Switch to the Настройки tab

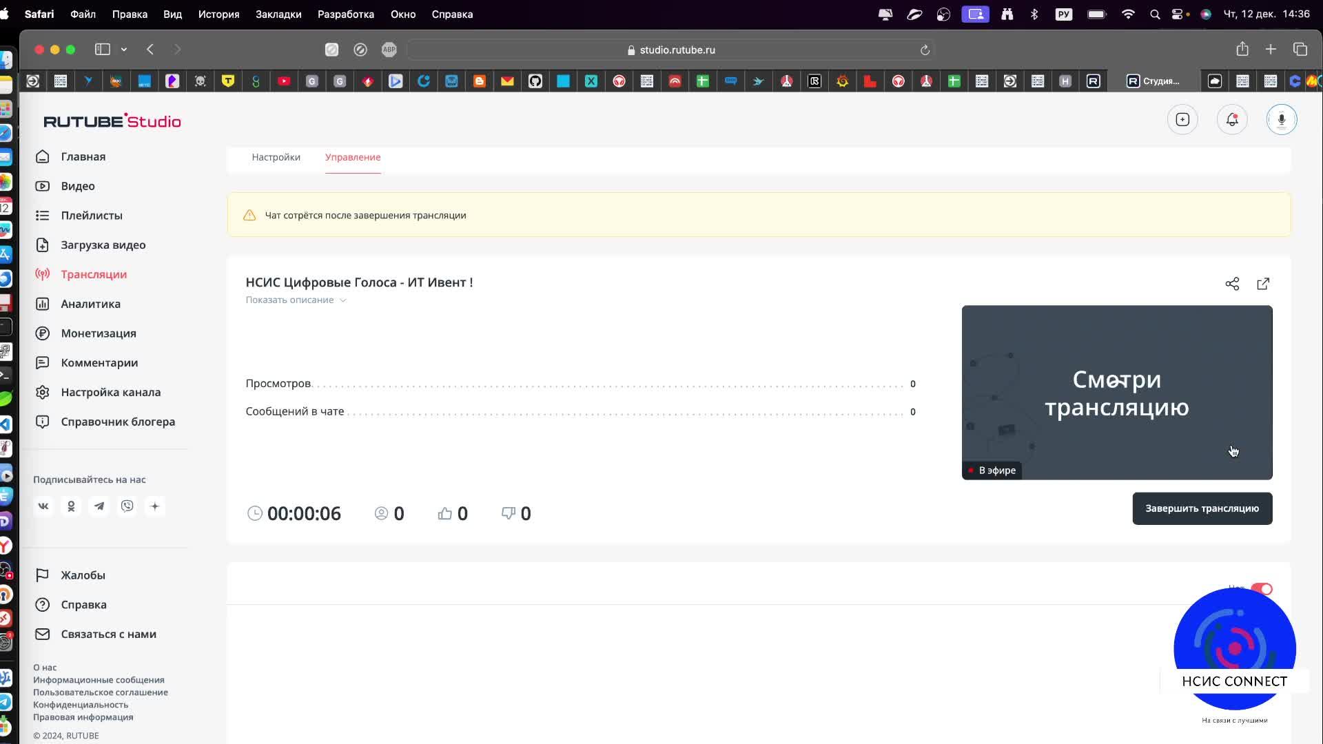pyautogui.click(x=276, y=158)
